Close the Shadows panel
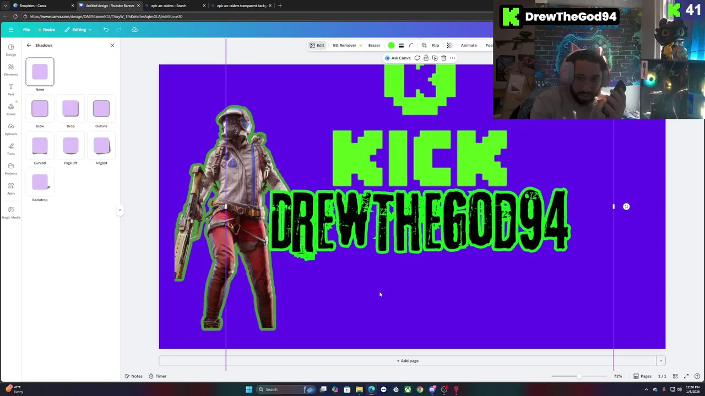This screenshot has width=705, height=396. click(112, 45)
